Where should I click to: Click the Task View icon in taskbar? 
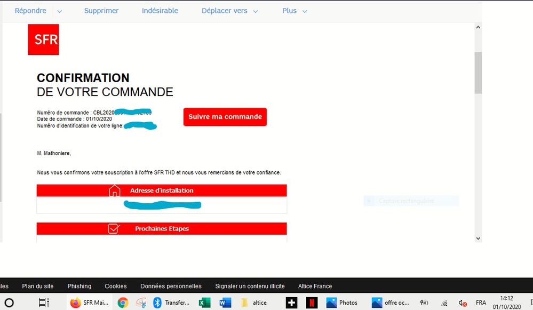pyautogui.click(x=44, y=303)
